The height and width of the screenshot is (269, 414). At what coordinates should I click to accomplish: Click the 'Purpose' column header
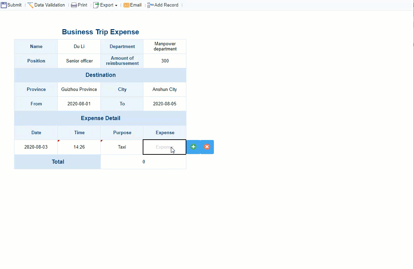[122, 132]
